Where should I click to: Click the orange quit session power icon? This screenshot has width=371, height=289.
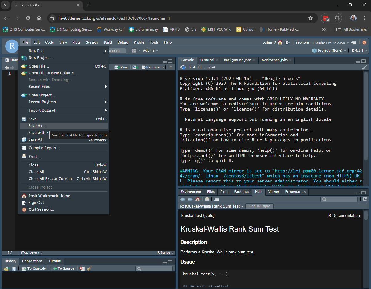pos(364,43)
